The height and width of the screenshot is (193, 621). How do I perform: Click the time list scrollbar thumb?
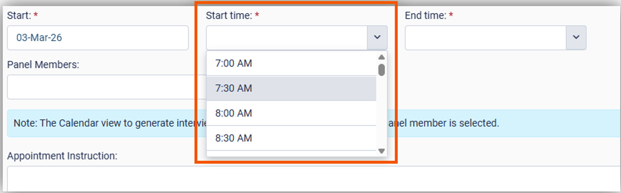pos(381,70)
